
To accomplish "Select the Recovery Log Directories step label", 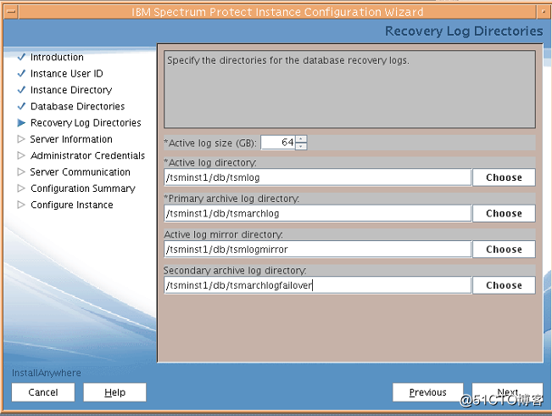I will 86,123.
